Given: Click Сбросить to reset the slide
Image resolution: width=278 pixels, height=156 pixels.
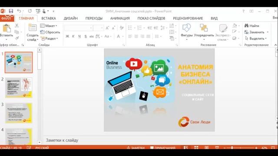Looking at the screenshot, I should 50,32.
